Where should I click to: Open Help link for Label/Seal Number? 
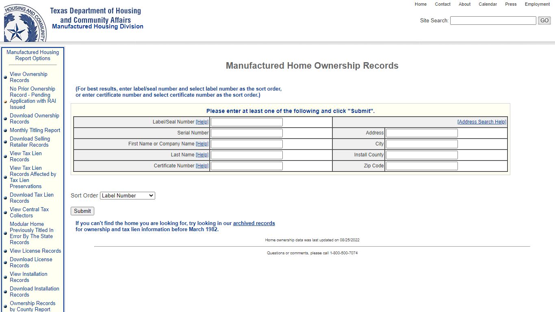click(202, 122)
